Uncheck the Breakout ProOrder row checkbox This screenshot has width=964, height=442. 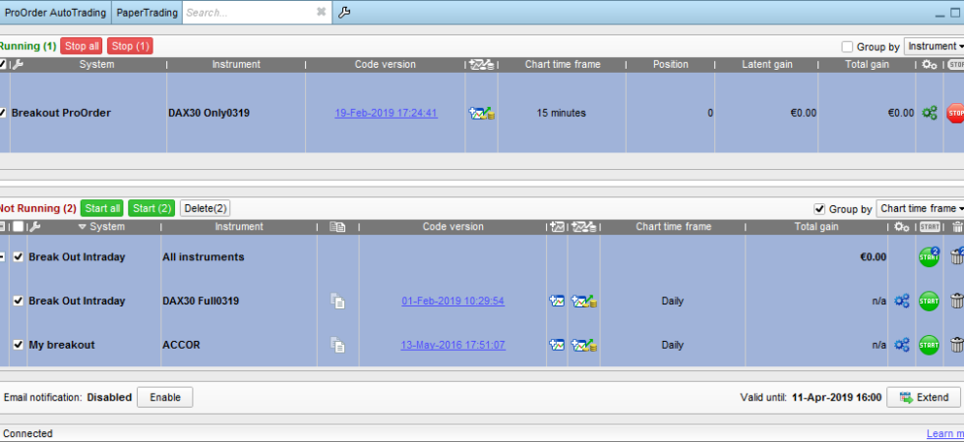point(2,113)
